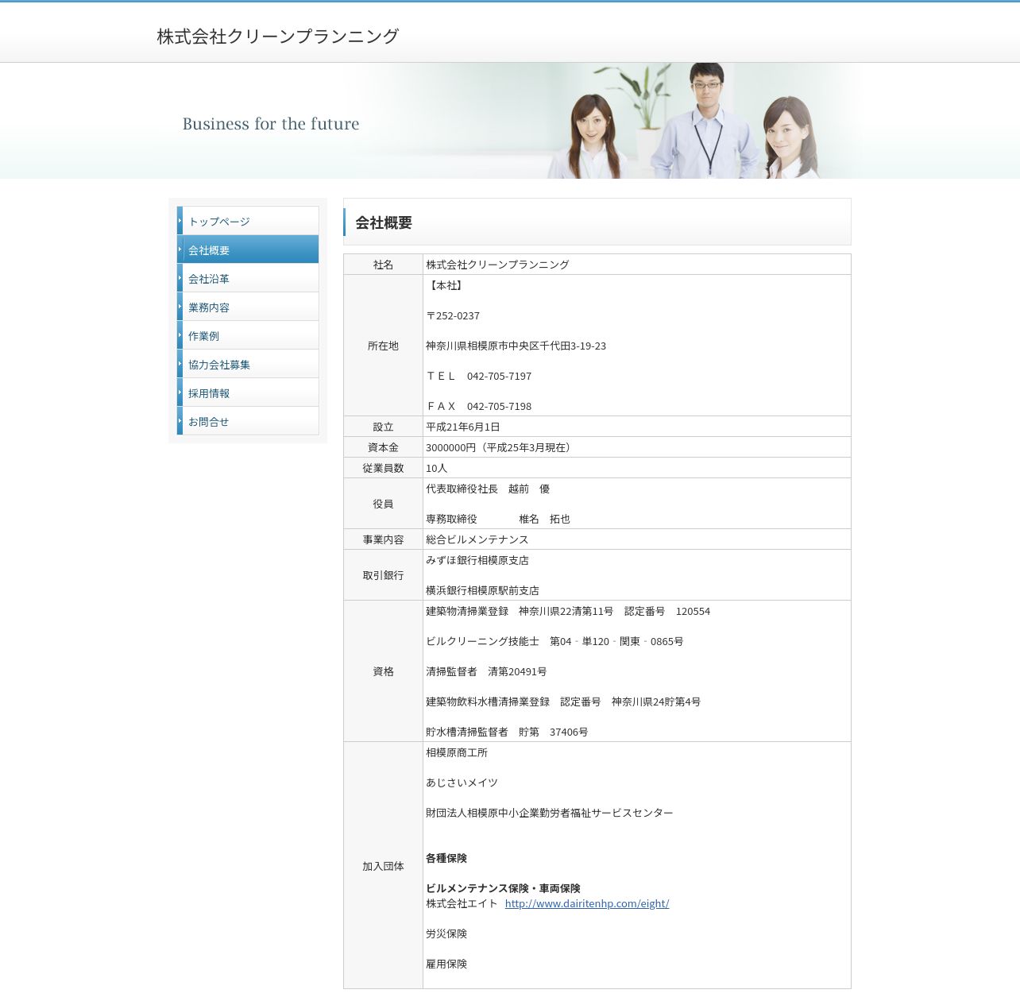Click the bold ビルメンテナンス保険・車両保険 heading
The image size is (1020, 1005).
(504, 888)
